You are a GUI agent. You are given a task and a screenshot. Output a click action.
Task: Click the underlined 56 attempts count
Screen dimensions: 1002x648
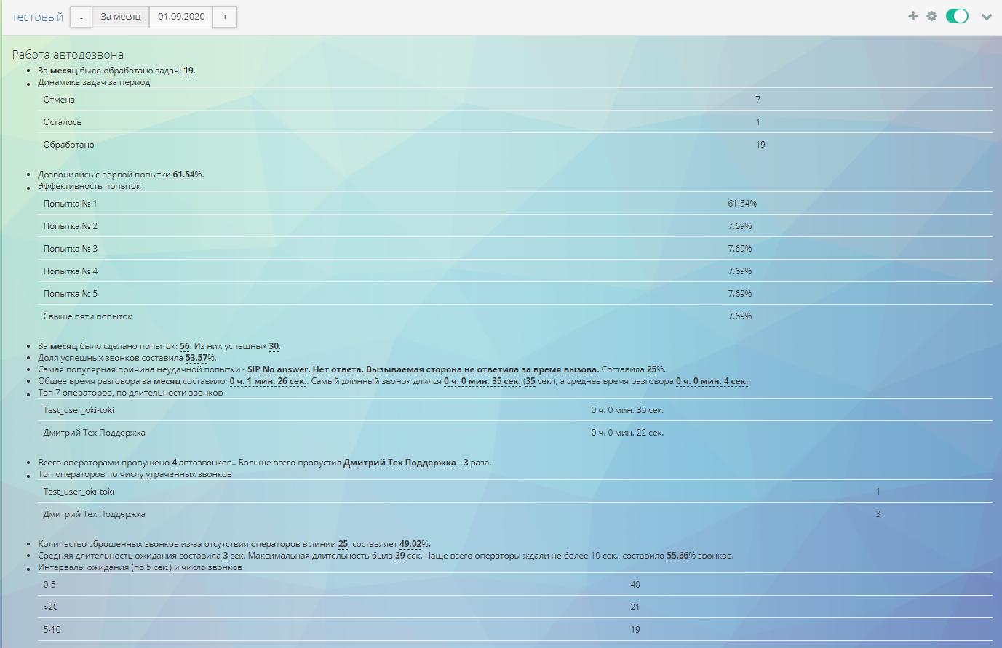point(185,346)
